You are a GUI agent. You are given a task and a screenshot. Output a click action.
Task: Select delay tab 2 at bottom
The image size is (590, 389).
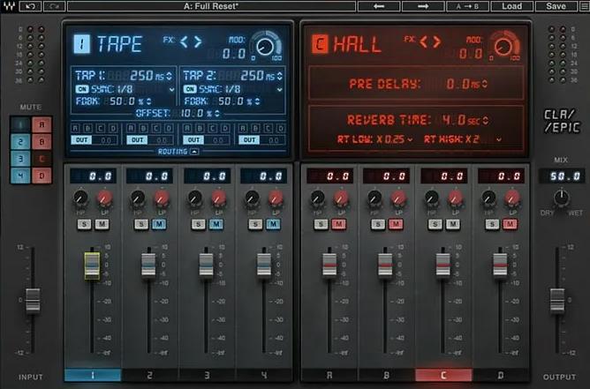[149, 376]
